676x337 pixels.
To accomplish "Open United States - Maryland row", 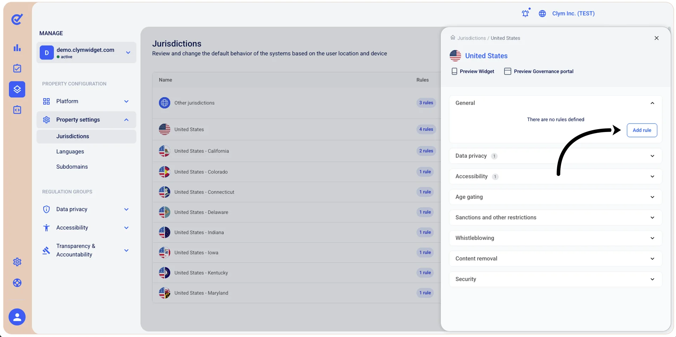I will click(297, 293).
